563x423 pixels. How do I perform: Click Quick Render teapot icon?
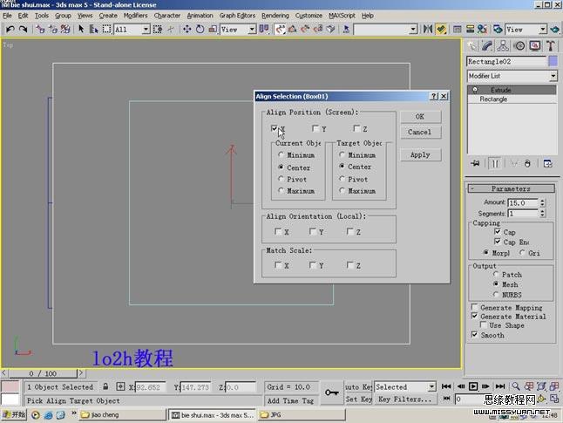[554, 29]
